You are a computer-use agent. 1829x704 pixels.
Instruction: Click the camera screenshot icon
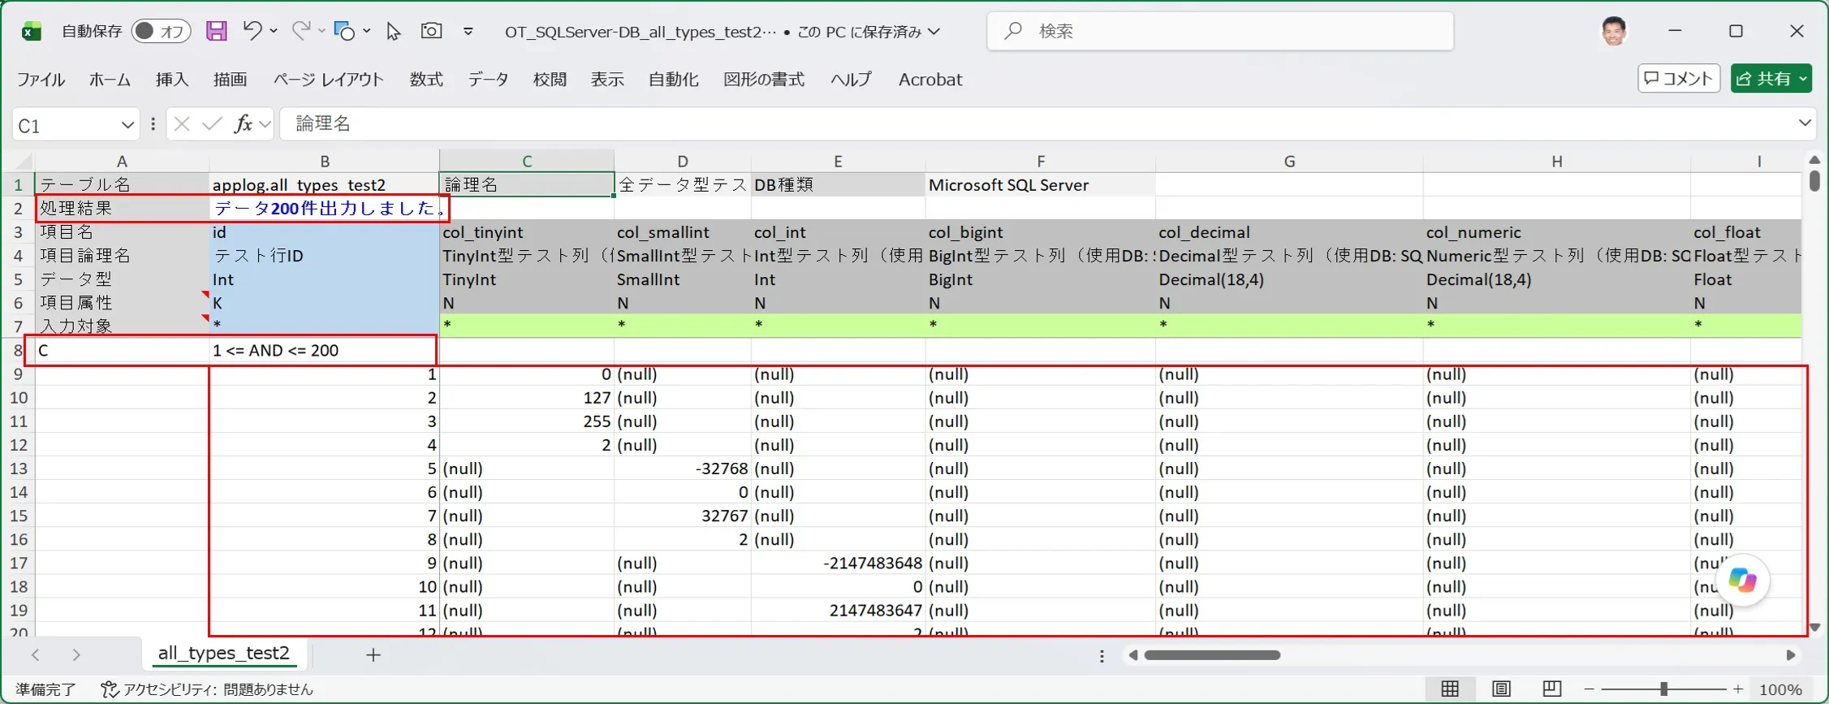[431, 31]
